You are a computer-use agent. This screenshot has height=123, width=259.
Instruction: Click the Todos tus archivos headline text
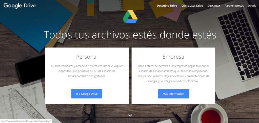pyautogui.click(x=130, y=35)
